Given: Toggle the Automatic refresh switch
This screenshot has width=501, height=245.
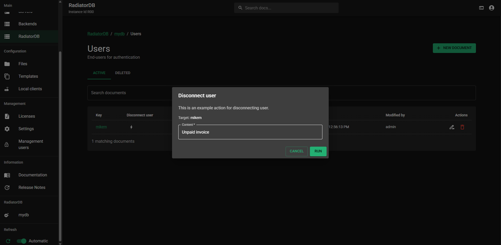Looking at the screenshot, I should [21, 241].
